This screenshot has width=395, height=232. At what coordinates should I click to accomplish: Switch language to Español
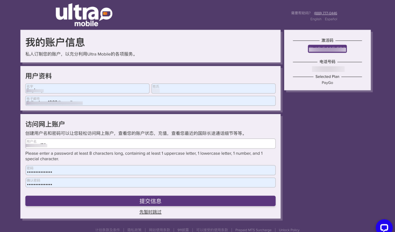click(331, 19)
